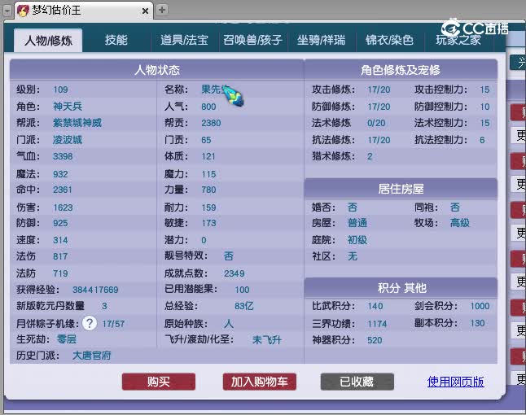Select the 速度 value 314
Viewport: 526px width, 415px height.
click(60, 240)
